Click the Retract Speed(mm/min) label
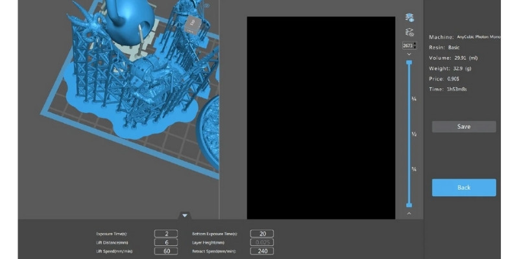Screen dimensions: 519x259 click(x=214, y=251)
